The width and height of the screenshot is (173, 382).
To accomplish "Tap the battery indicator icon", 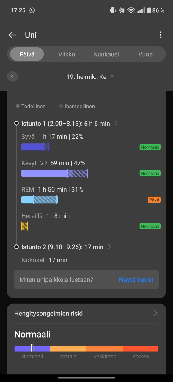I will coord(149,10).
